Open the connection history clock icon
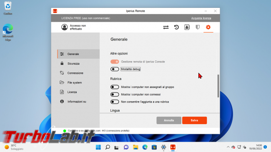The height and width of the screenshot is (152, 271). [x=176, y=27]
